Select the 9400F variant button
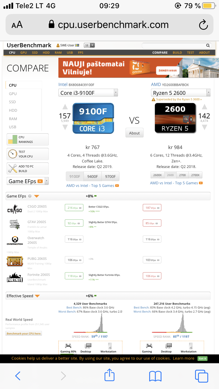The height and width of the screenshot is (389, 219). click(93, 176)
